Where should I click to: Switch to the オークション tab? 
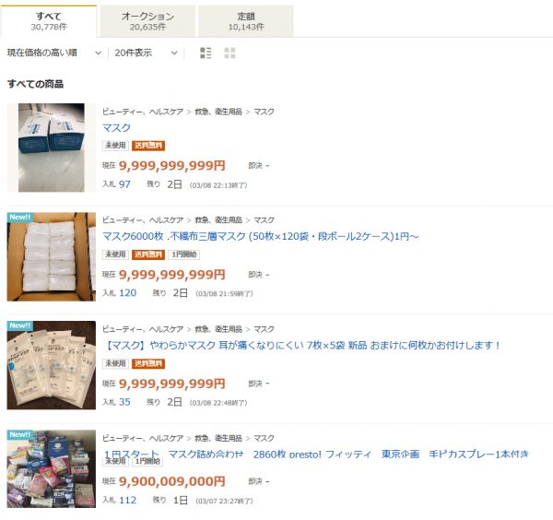tap(147, 21)
